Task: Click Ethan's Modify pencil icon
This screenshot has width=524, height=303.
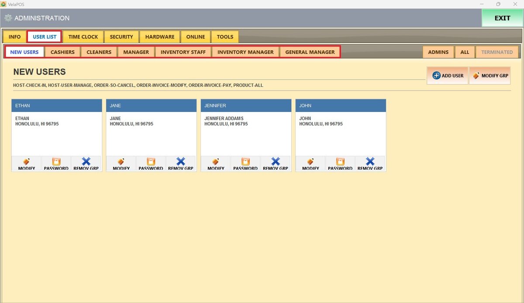Action: coord(27,161)
